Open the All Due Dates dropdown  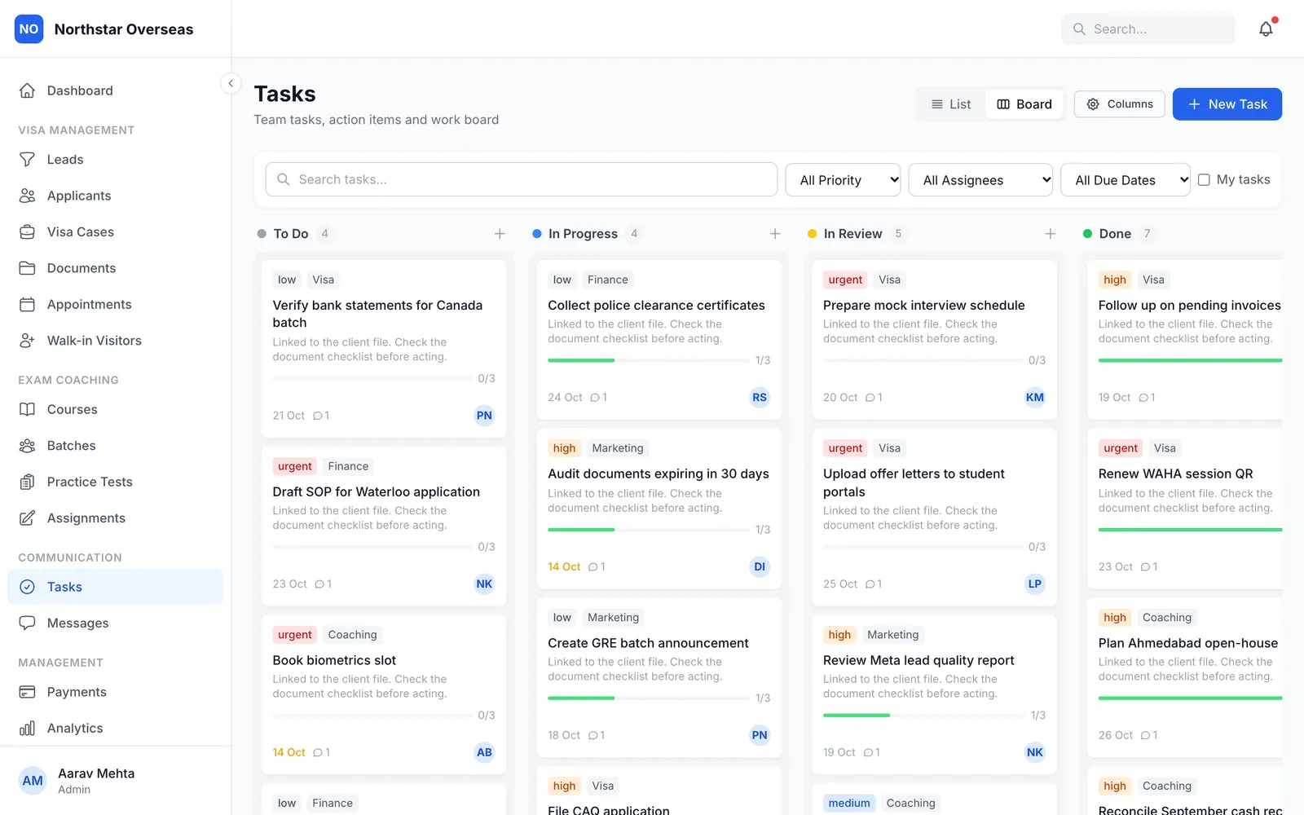[x=1126, y=180]
